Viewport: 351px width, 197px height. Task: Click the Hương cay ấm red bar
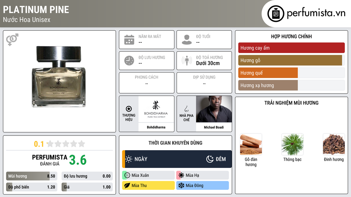[x=291, y=48]
